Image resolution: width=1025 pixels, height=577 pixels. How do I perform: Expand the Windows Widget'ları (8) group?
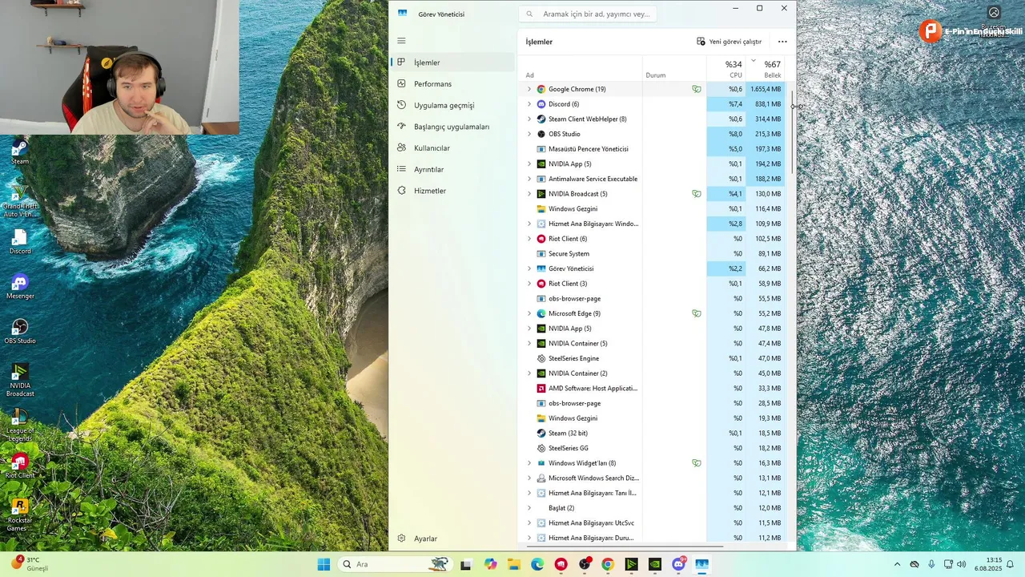(529, 463)
